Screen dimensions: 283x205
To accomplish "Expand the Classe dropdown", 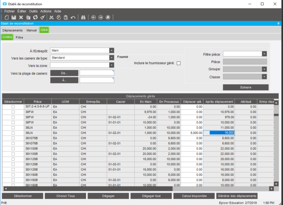I will point(264,77).
